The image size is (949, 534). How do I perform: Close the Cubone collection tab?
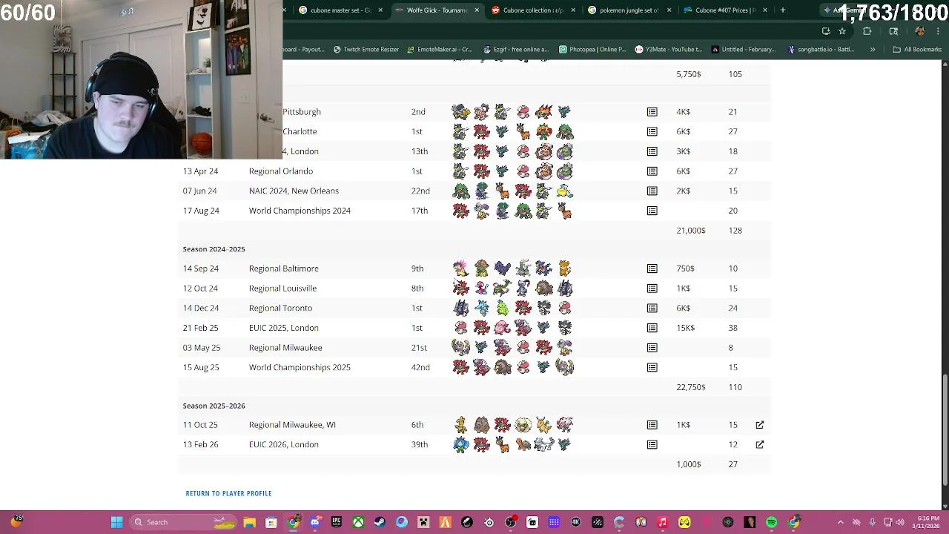(573, 10)
